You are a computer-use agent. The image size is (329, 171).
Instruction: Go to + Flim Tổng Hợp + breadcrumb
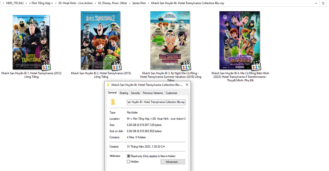pos(41,3)
